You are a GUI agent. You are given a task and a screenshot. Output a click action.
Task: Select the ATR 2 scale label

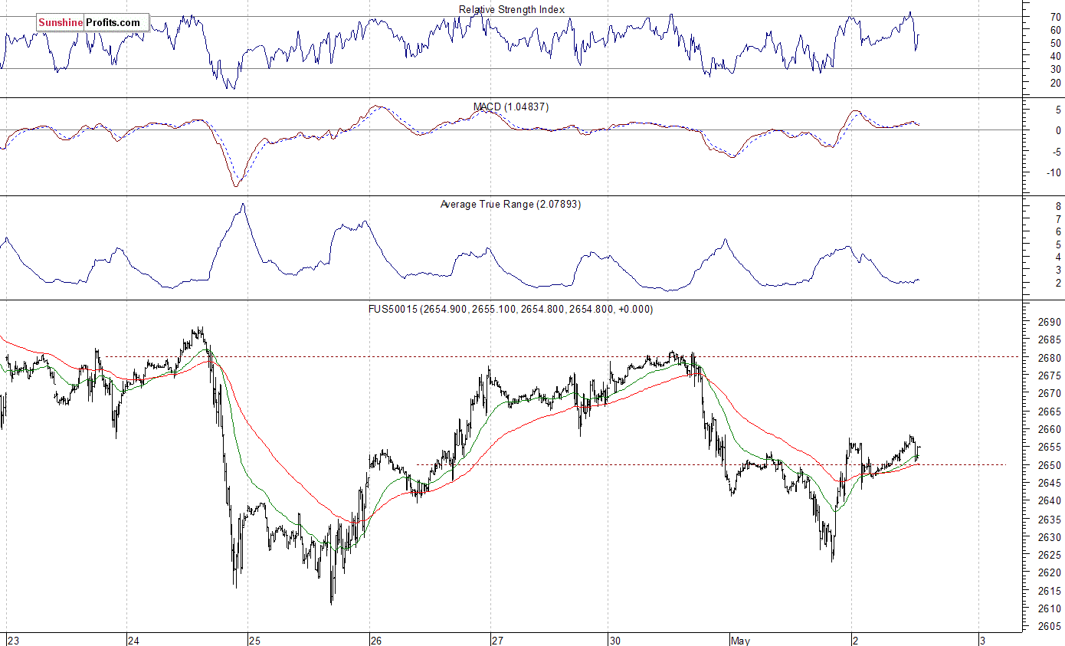[x=1057, y=284]
